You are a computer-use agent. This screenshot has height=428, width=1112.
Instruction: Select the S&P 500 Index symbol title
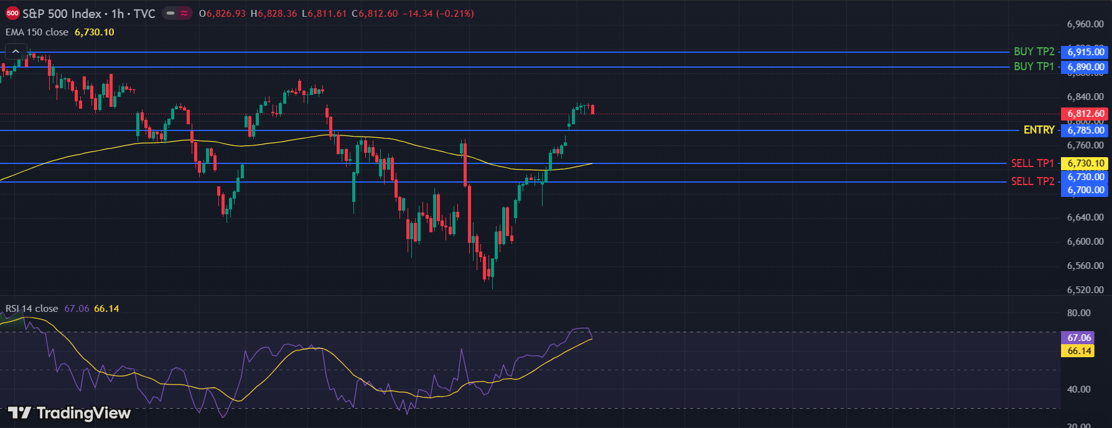62,14
